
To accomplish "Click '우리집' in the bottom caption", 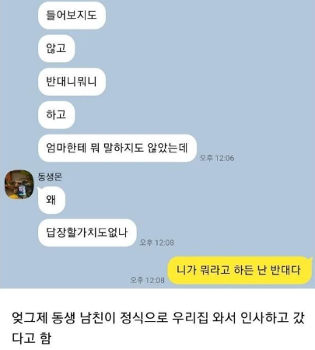I will [x=190, y=318].
